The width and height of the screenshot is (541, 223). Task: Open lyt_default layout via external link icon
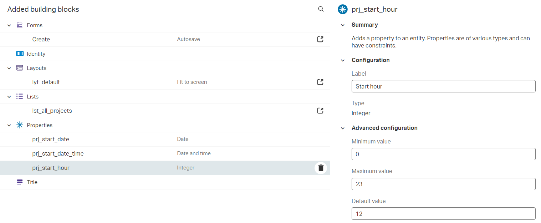click(320, 82)
